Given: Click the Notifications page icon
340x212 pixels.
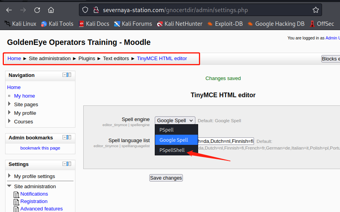Looking at the screenshot, I should 16,195.
